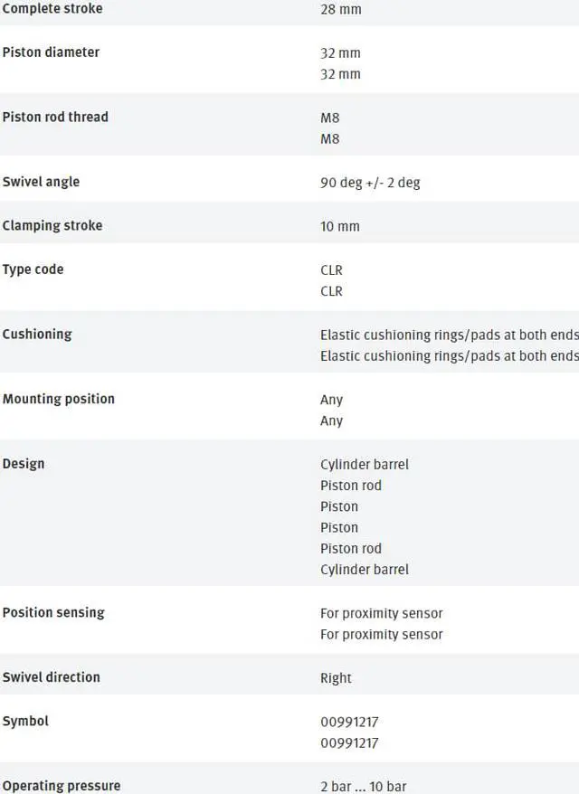Click the Swivel angle row label

point(41,182)
